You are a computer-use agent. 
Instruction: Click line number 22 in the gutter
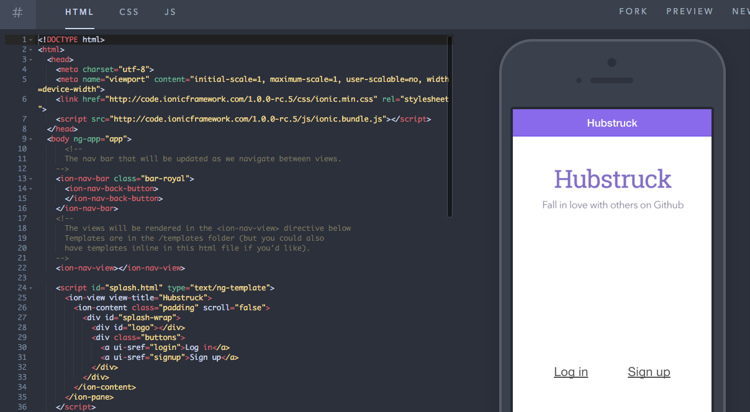22,268
